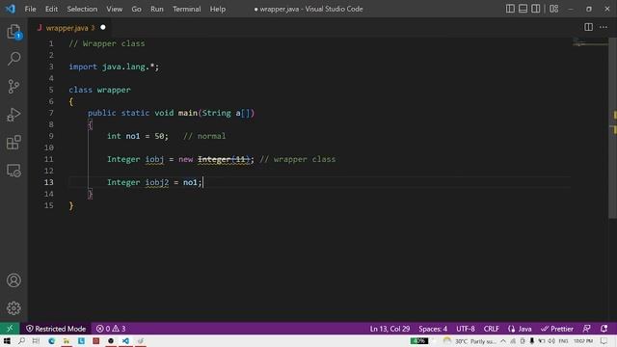This screenshot has width=617, height=347.
Task: Open Edge browser from taskbar
Action: tap(51, 340)
